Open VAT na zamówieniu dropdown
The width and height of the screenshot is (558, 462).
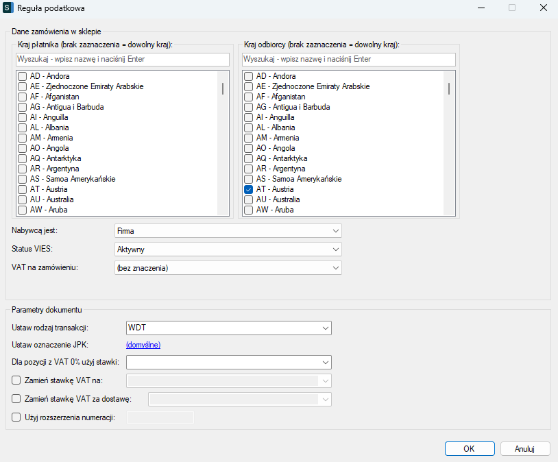click(228, 268)
